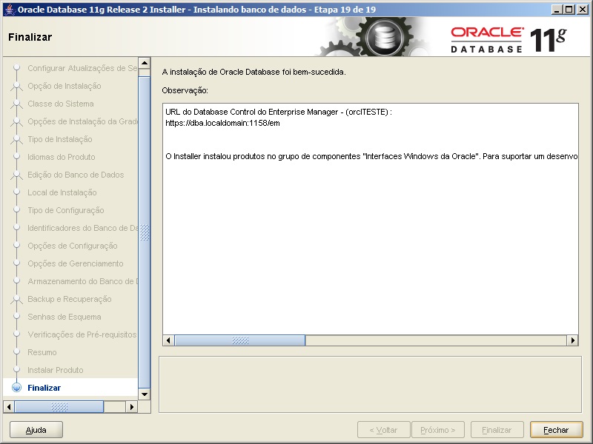Click sidebar horizontal scrollbar left arrow
593x444 pixels.
(x=9, y=407)
